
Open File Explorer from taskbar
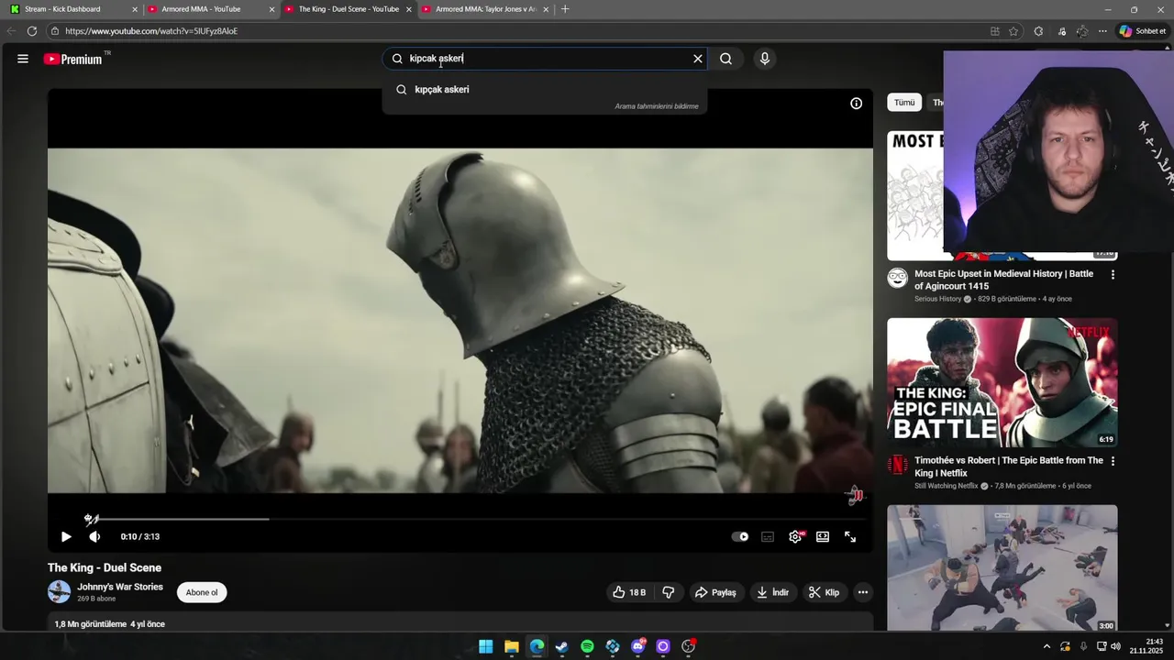[x=512, y=646]
